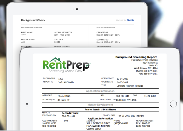Select BUFFALO, NY 14206 value

[x=126, y=100]
